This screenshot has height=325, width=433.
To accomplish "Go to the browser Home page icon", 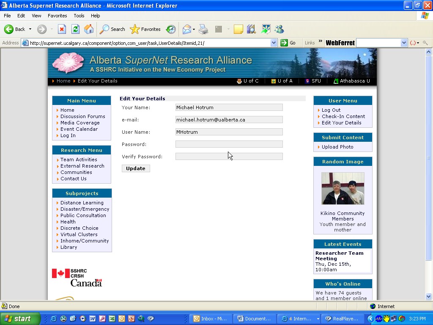I will [89, 29].
